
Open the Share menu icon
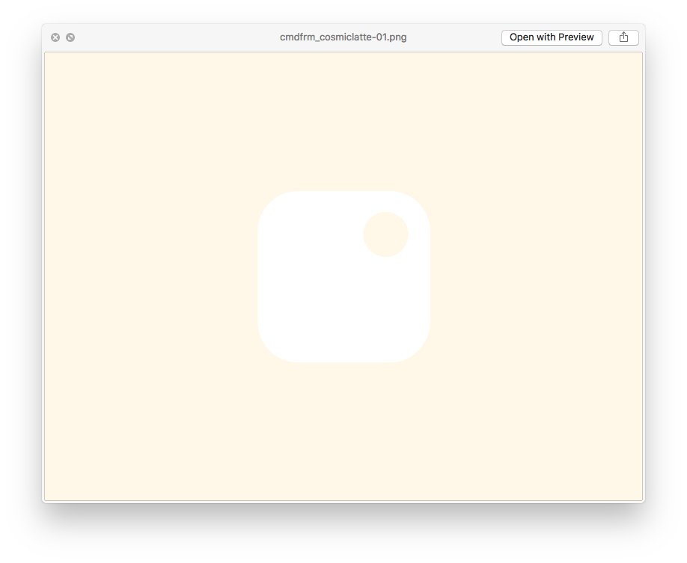623,37
